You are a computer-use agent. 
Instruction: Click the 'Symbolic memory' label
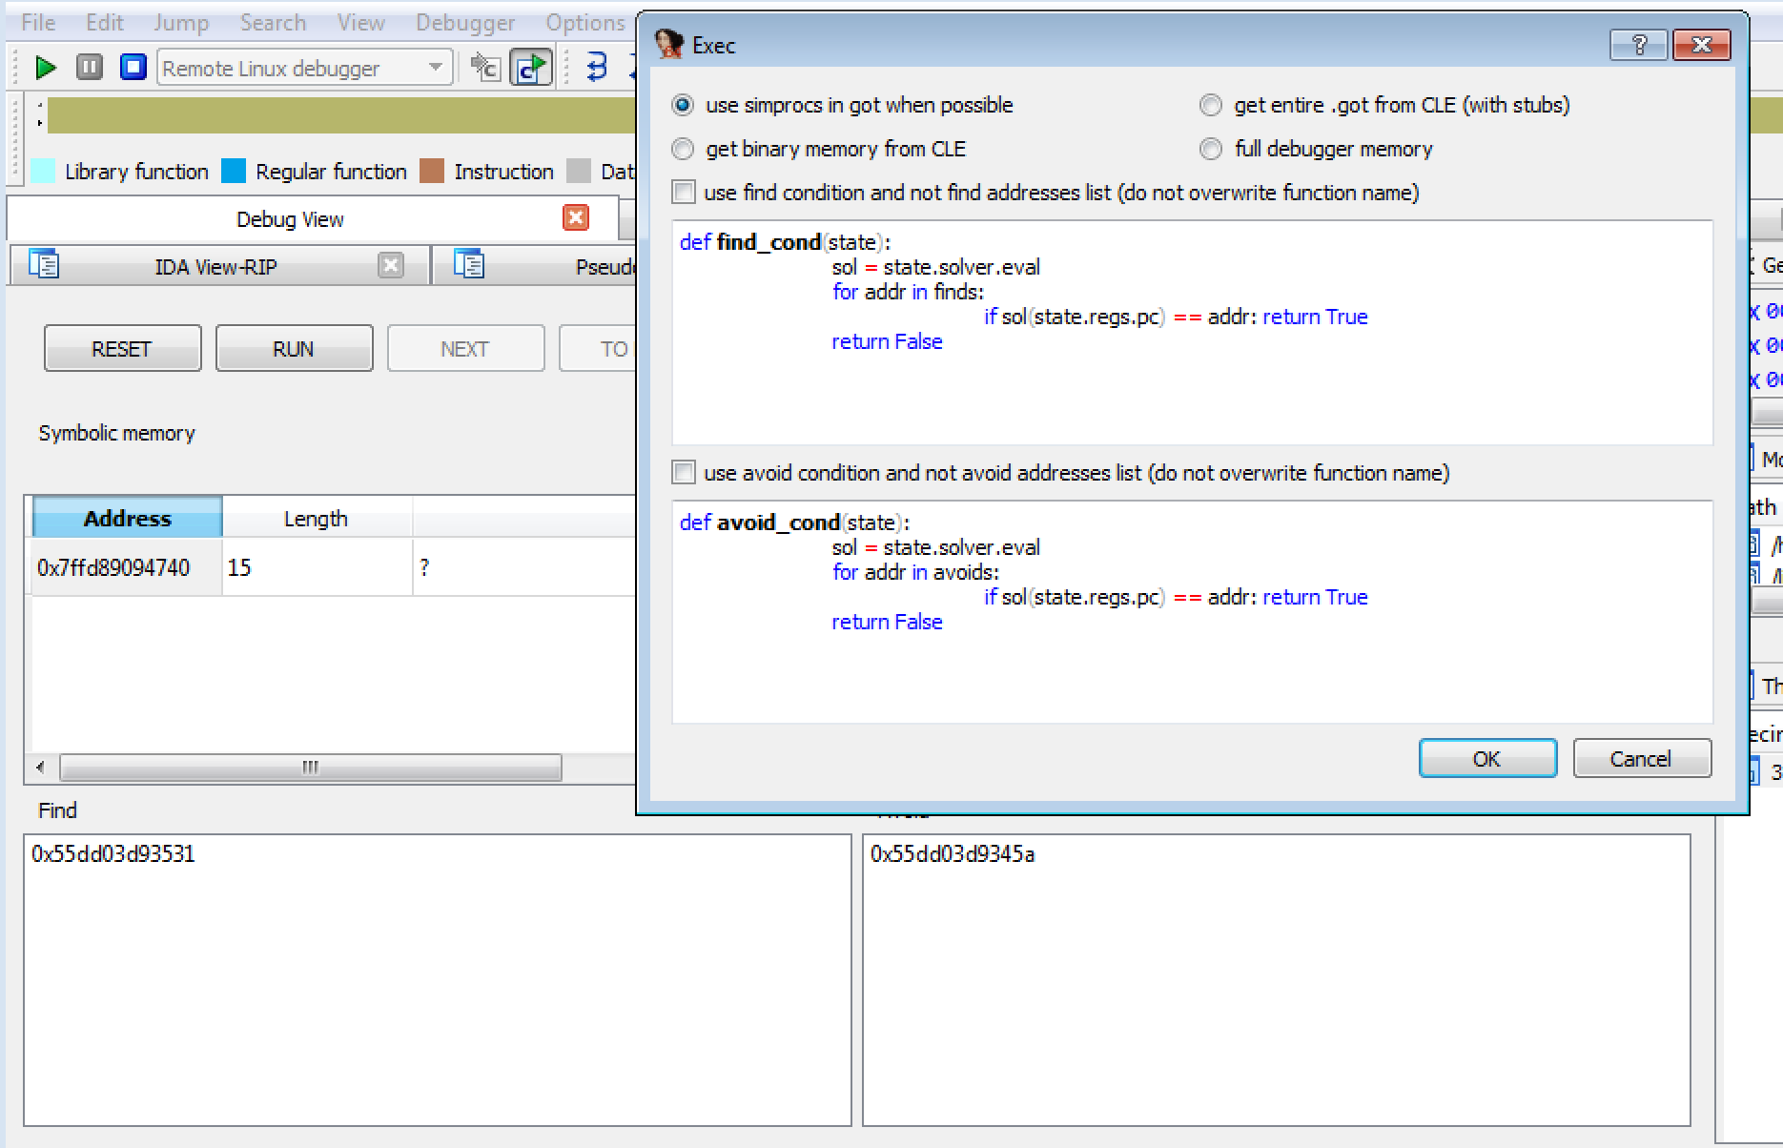pyautogui.click(x=116, y=433)
